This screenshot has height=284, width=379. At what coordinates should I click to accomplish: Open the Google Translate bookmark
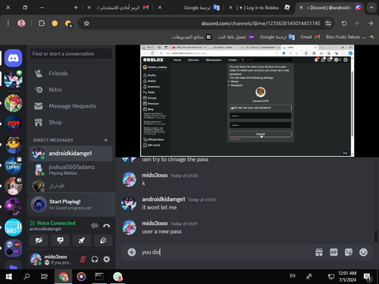277,37
